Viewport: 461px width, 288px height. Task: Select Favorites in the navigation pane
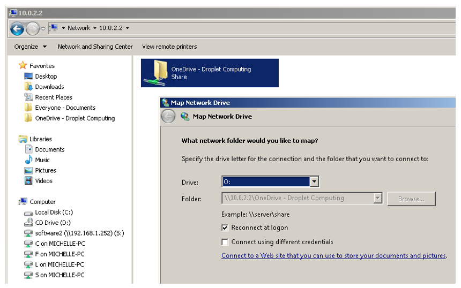(x=42, y=66)
